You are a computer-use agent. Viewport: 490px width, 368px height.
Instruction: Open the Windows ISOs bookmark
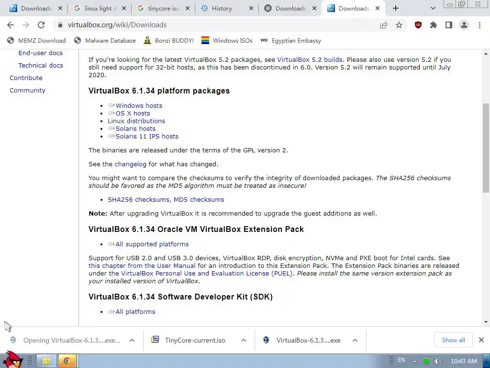pyautogui.click(x=227, y=41)
